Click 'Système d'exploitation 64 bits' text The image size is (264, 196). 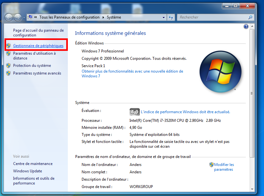[x=155, y=135]
